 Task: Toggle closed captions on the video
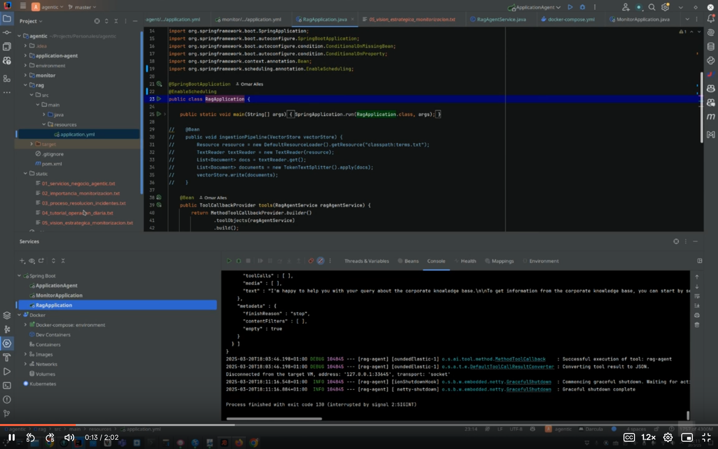629,437
